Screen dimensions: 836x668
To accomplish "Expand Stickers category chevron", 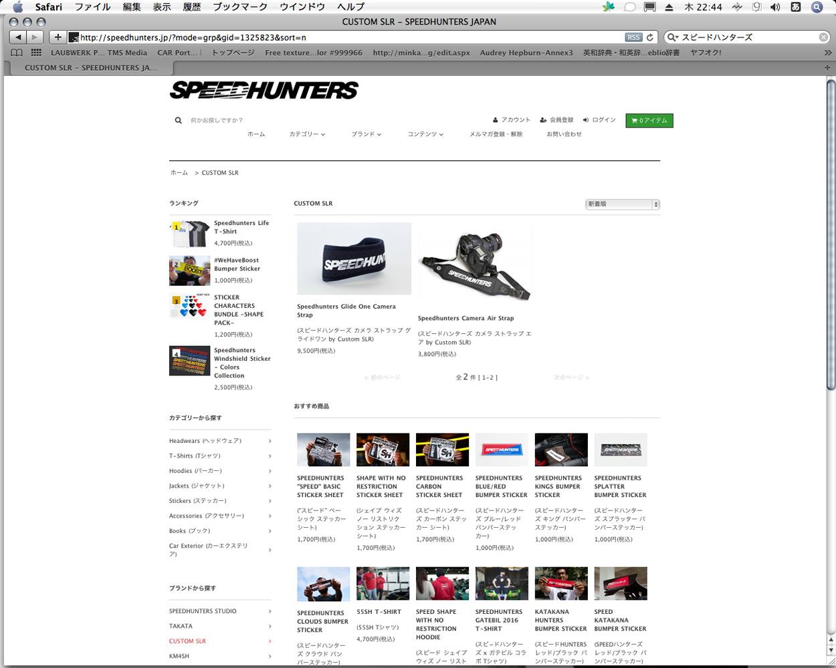I will pos(270,501).
